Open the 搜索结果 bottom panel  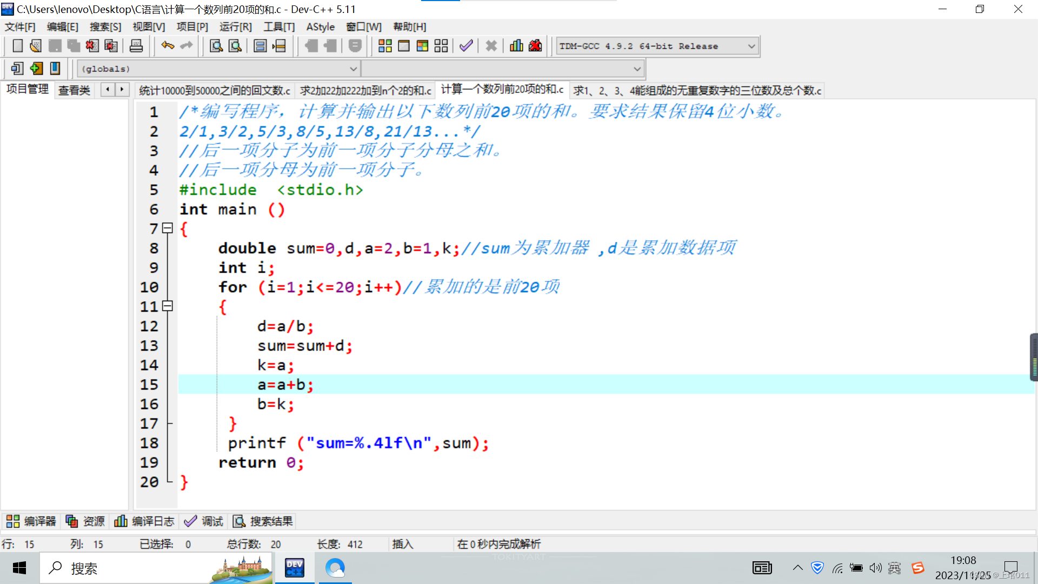click(263, 521)
